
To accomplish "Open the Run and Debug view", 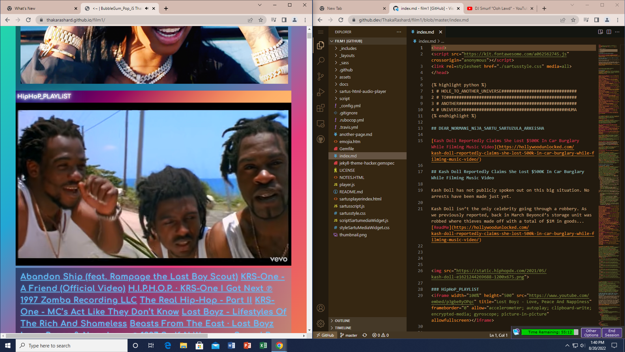I will tap(321, 92).
